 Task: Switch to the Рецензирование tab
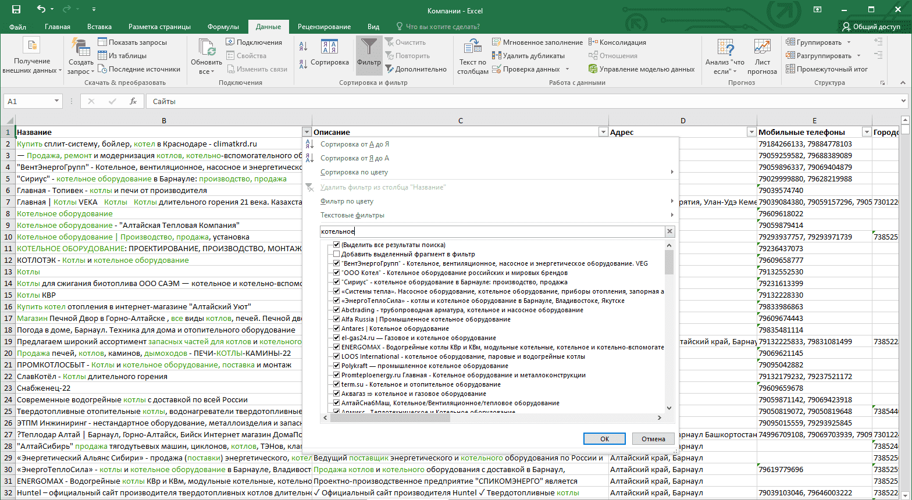coord(324,27)
